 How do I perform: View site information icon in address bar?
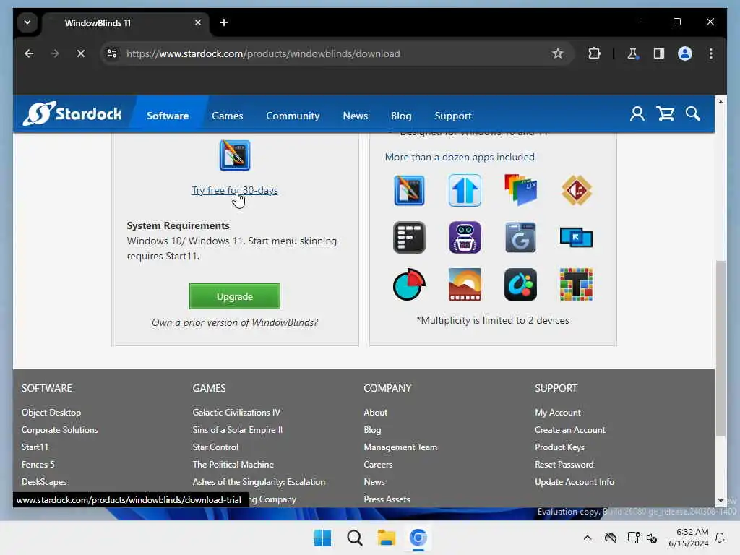[112, 53]
